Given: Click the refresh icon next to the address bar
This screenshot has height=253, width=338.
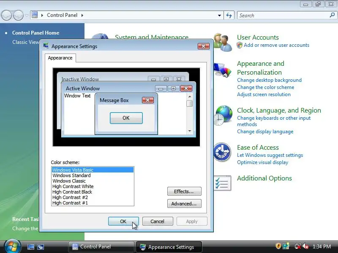Looking at the screenshot, I should pyautogui.click(x=229, y=16).
